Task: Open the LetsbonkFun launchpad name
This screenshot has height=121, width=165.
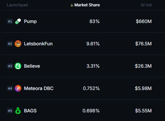Action: (38, 44)
